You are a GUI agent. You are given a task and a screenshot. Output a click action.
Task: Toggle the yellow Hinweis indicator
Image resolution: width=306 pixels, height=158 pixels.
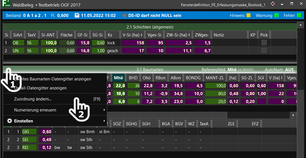click(248, 16)
